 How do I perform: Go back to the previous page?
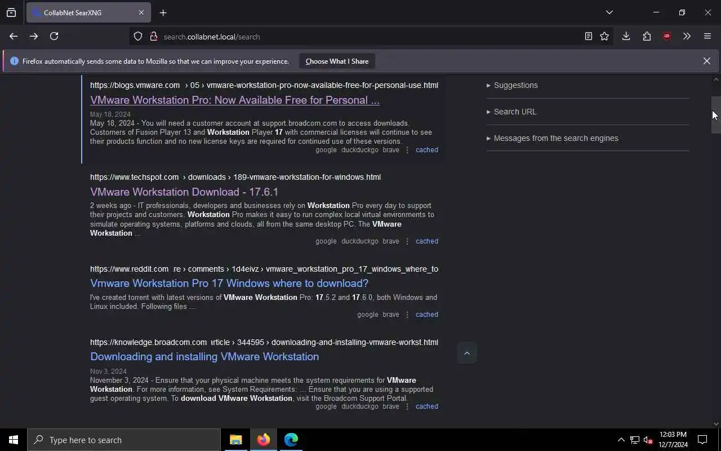14,36
